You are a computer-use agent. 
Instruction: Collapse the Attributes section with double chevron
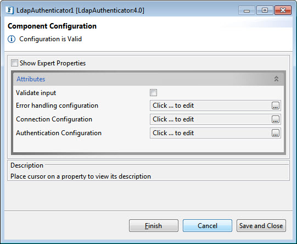(276, 79)
